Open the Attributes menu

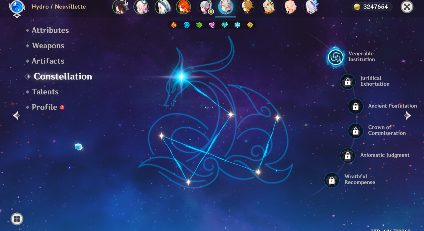[50, 30]
